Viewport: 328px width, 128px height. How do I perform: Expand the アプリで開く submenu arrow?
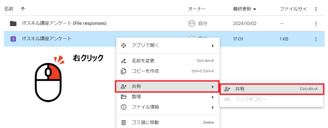point(212,46)
